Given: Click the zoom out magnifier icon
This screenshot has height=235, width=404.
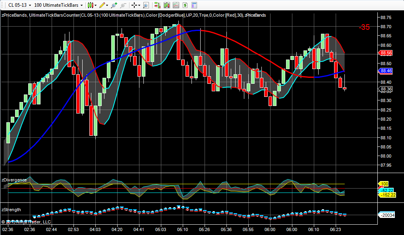Looking at the screenshot, I should point(123,5).
